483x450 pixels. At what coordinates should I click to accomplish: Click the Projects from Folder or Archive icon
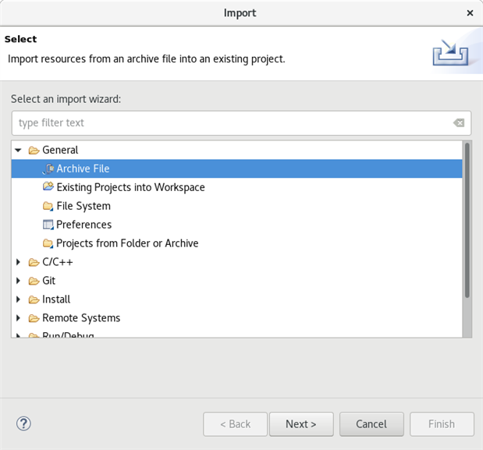click(x=48, y=243)
